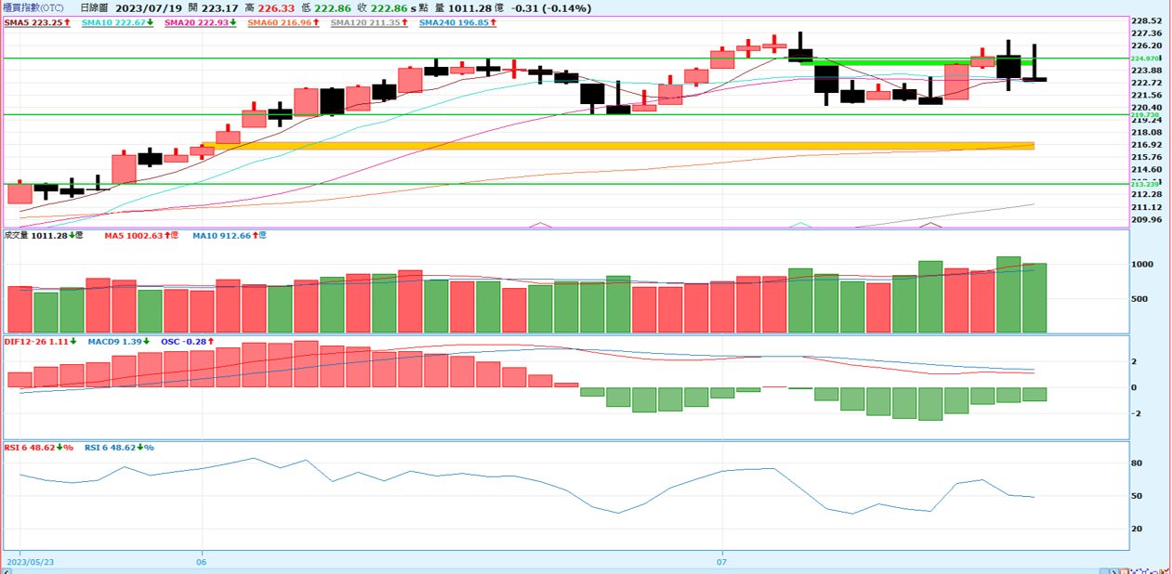Viewport: 1172px width, 574px height.
Task: Click the 20 RSI axis label
Action: (1137, 528)
